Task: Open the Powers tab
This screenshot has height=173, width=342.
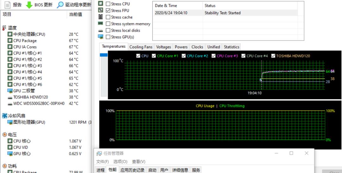Action: (x=181, y=47)
